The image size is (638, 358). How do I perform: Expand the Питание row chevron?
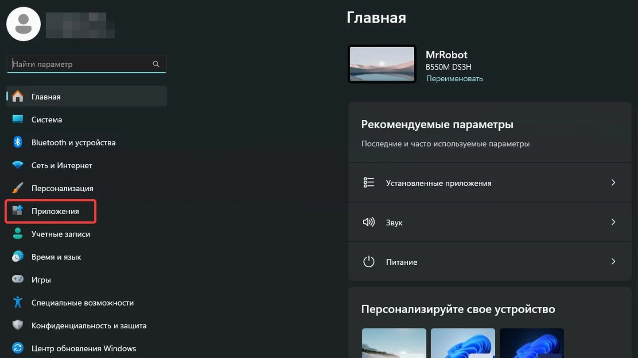[x=613, y=262]
